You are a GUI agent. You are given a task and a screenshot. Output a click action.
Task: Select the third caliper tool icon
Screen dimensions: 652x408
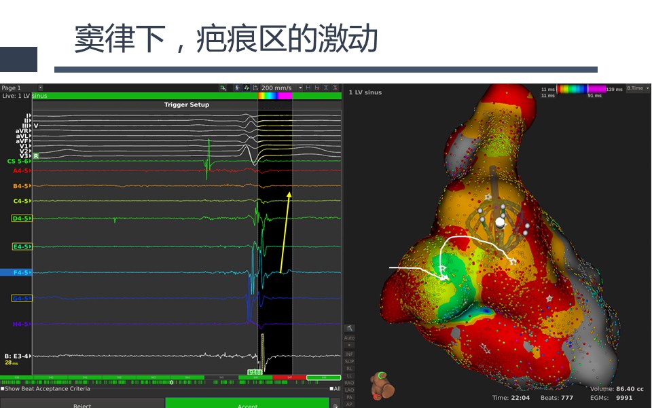point(326,88)
